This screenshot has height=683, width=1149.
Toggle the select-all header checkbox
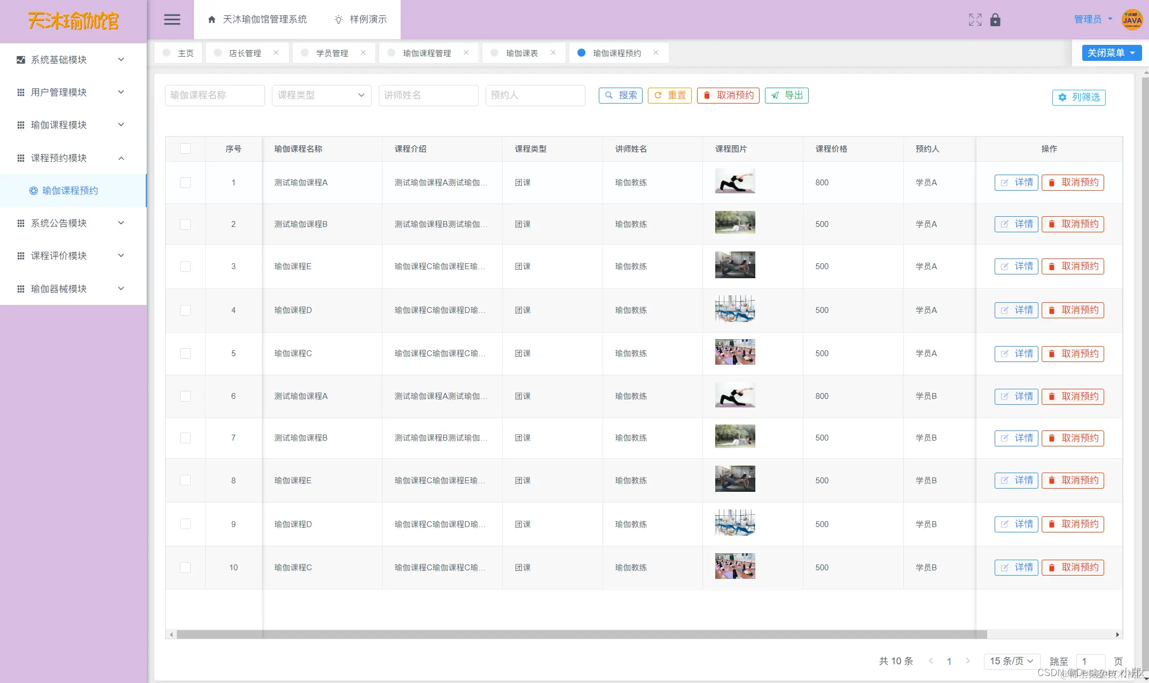pyautogui.click(x=185, y=148)
